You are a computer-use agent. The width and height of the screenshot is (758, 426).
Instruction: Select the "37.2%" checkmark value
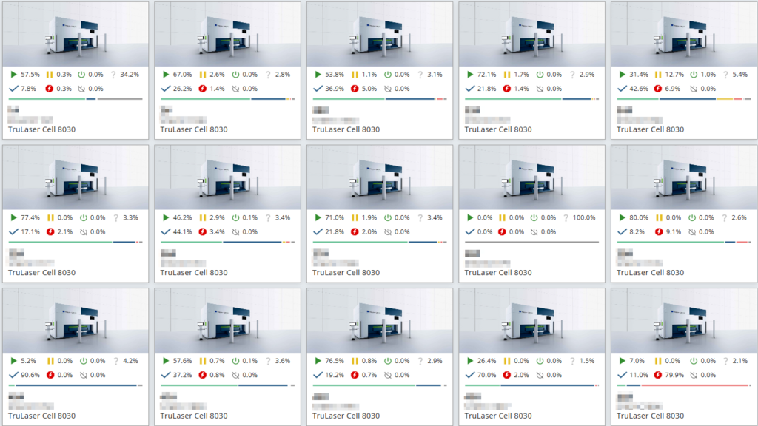(x=182, y=375)
